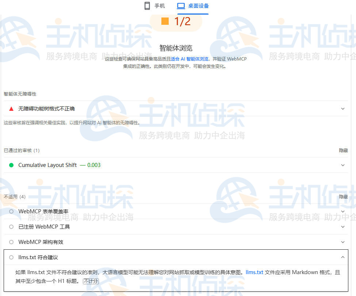Click the 智能体浏览 category heading
The width and height of the screenshot is (356, 296).
pyautogui.click(x=176, y=48)
